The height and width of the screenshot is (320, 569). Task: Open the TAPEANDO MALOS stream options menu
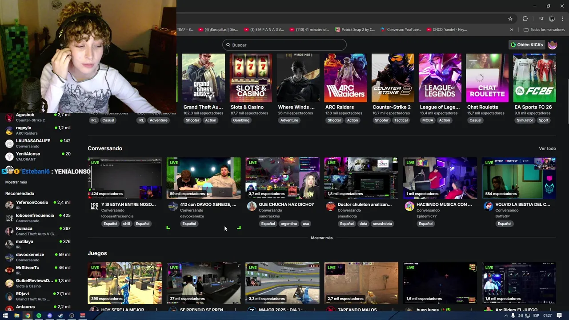click(393, 310)
